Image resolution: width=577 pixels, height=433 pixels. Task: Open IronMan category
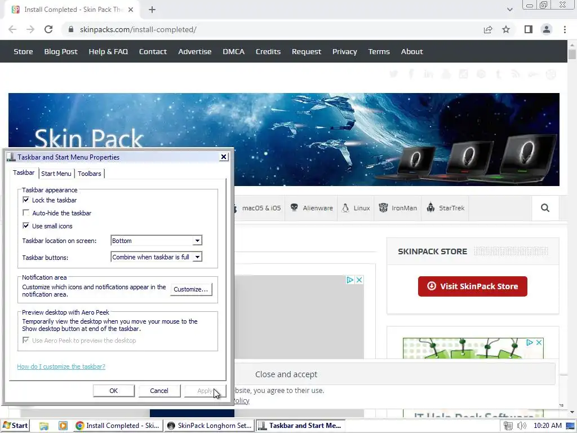[398, 208]
